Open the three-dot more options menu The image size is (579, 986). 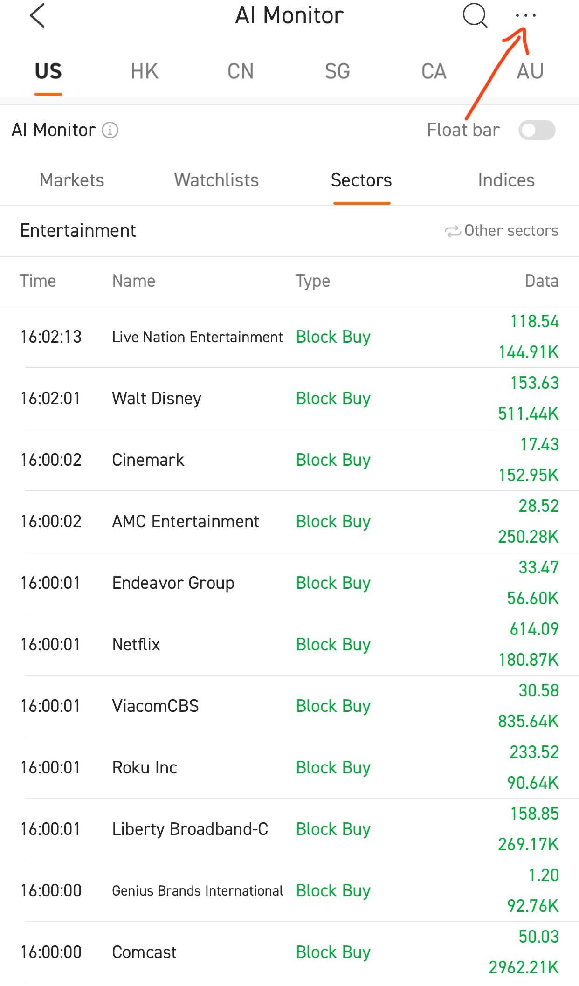[526, 16]
